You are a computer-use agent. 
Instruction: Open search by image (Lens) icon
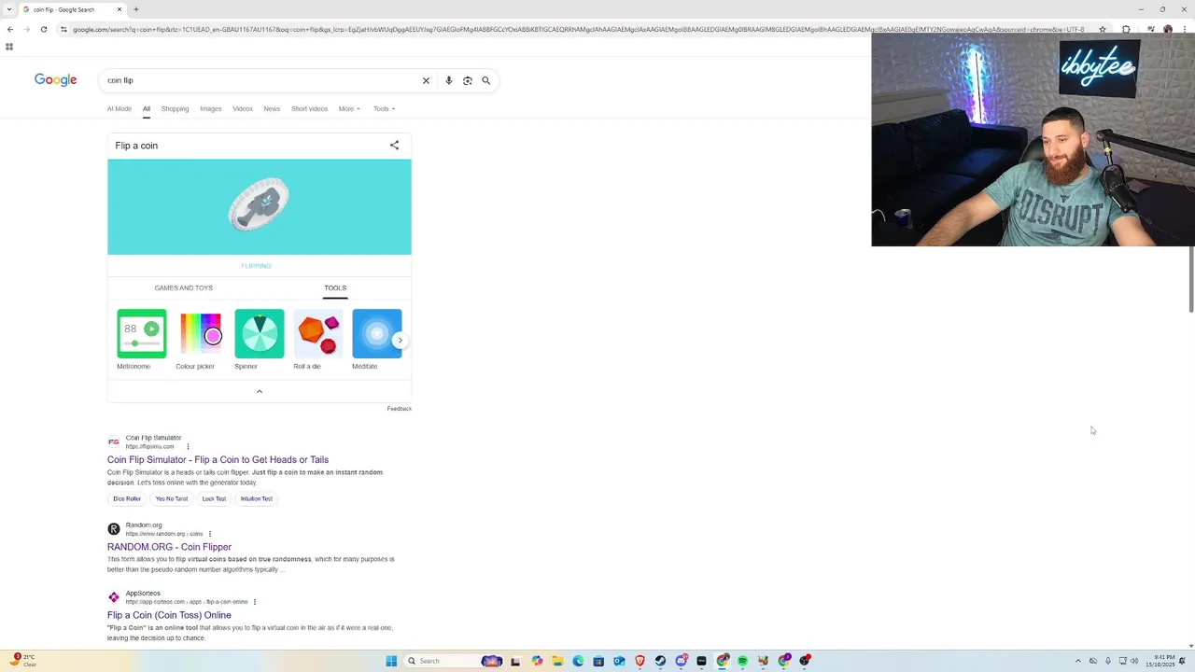(x=468, y=80)
